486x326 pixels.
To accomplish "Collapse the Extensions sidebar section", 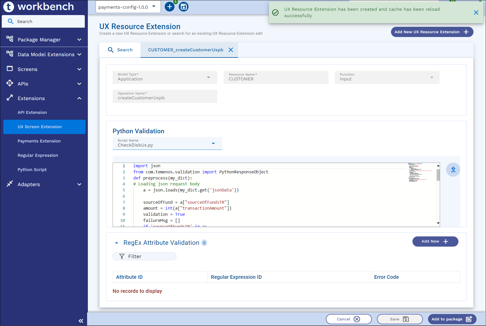I will point(79,99).
